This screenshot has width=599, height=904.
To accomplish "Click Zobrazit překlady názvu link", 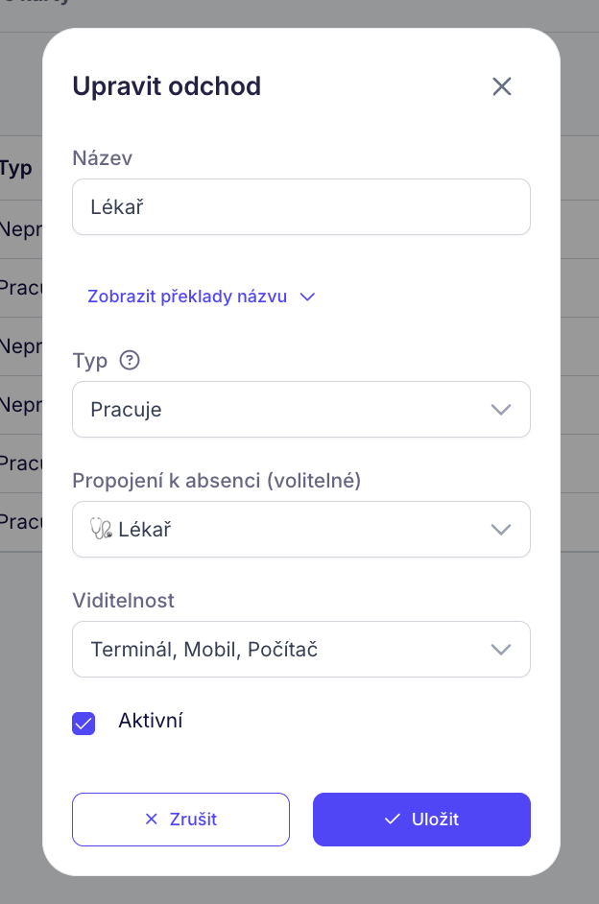I will 187,297.
